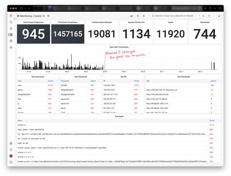Image resolution: width=231 pixels, height=176 pixels.
Task: Open the Configuration gear icon in the sidebar
Action: click(x=11, y=143)
